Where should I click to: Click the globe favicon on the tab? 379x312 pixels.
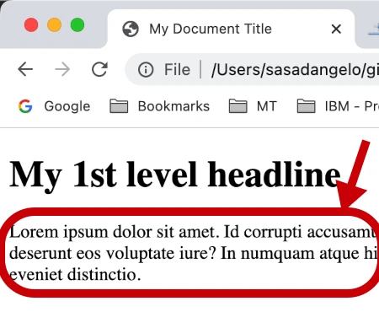tap(131, 29)
